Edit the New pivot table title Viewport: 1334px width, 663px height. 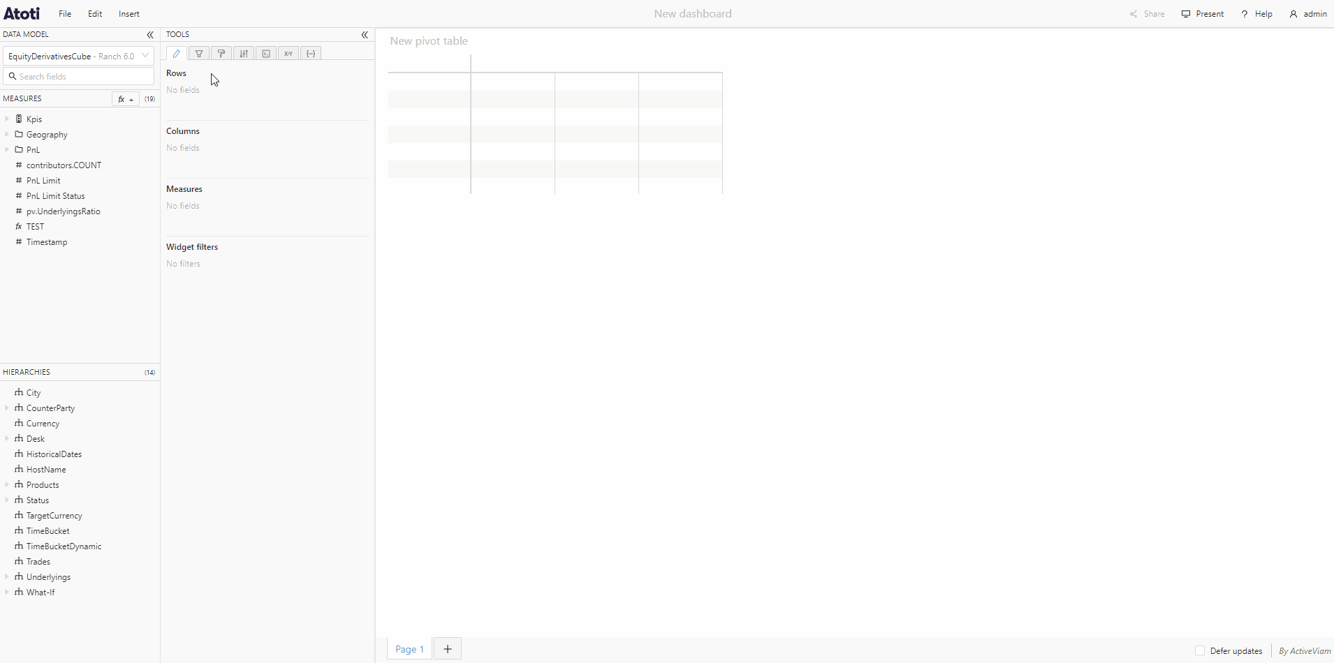(x=429, y=41)
